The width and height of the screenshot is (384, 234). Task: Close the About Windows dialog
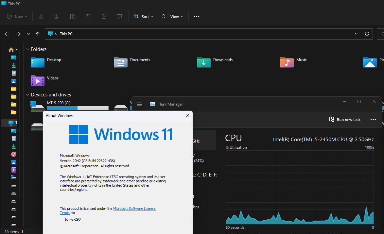click(188, 115)
